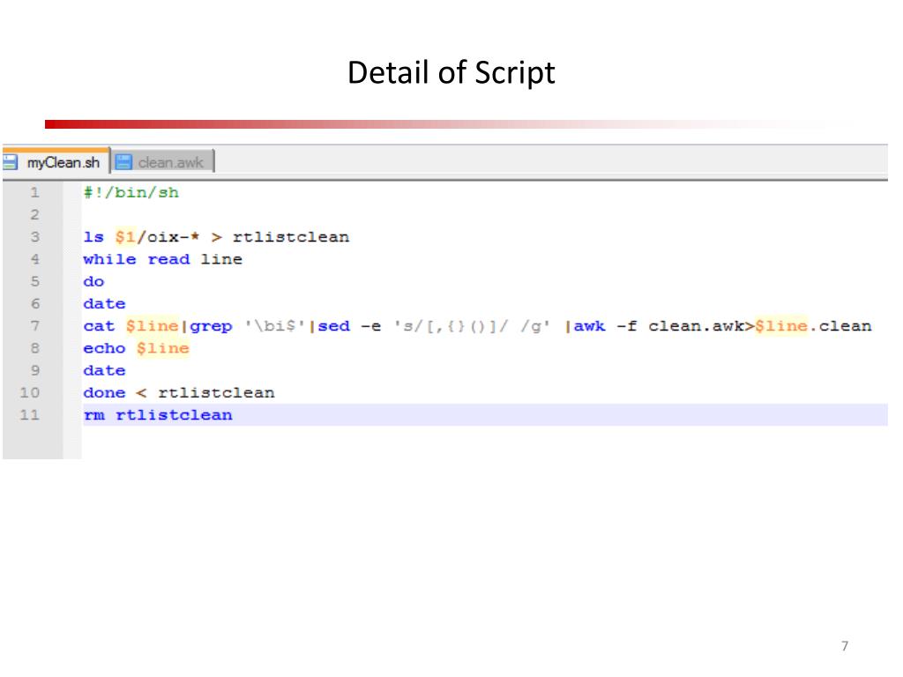
Task: Select line number 3 in the gutter
Action: pos(34,237)
